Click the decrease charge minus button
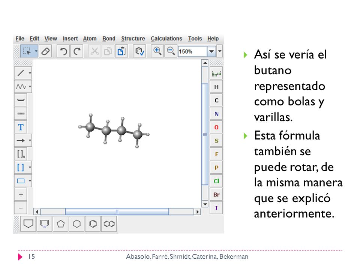This screenshot has height=270, width=360. (21, 208)
